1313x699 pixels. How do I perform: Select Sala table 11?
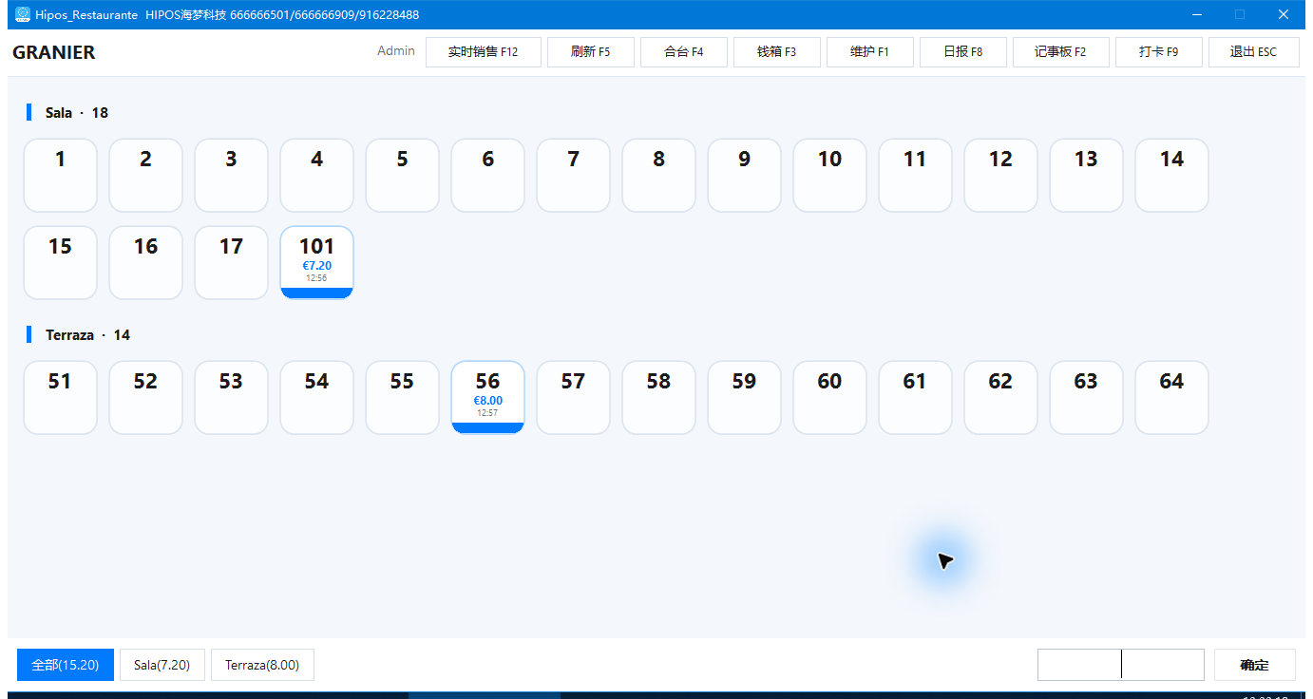tap(916, 176)
